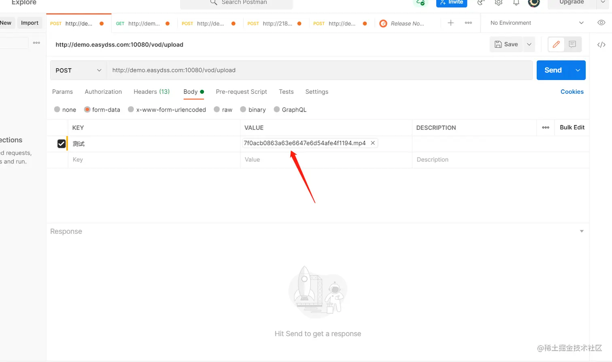Open comments mode icon

point(572,44)
